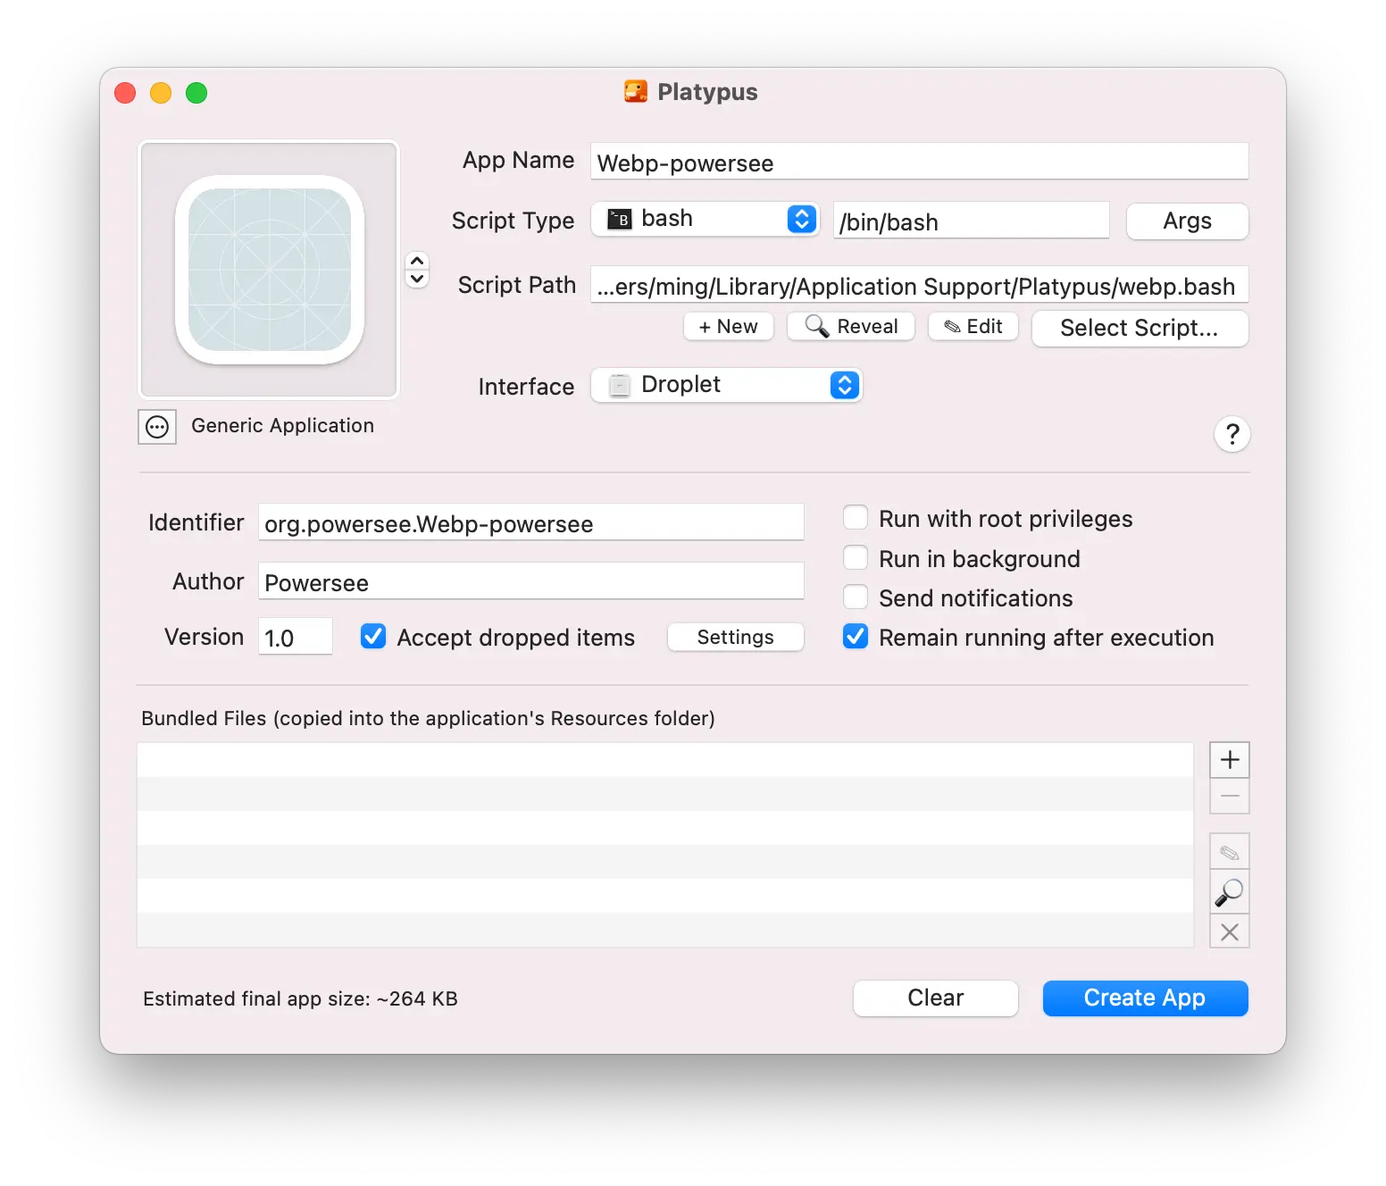
Task: Enable Run with root privileges
Action: 856,518
